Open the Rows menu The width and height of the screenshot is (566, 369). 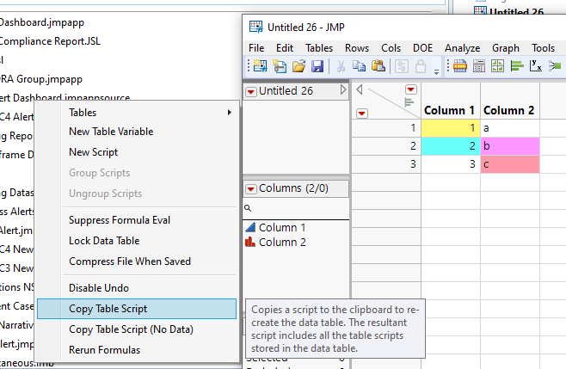point(357,48)
